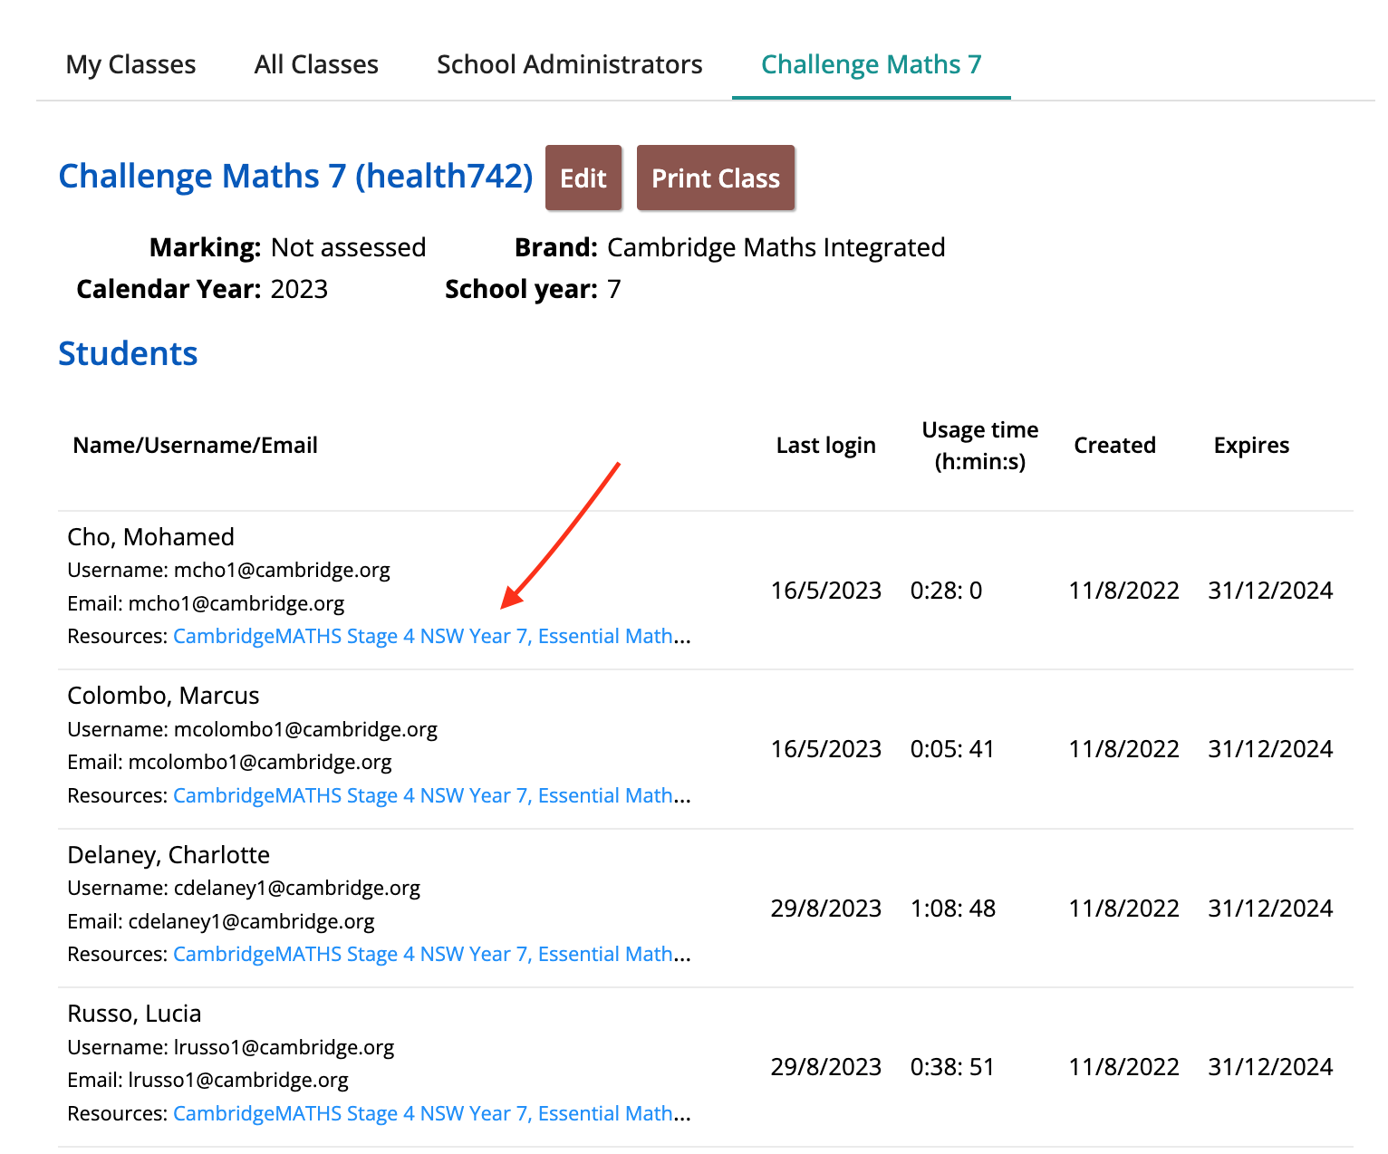Click username cdelaney1@cambridge.org line
The width and height of the screenshot is (1388, 1154).
point(244,888)
